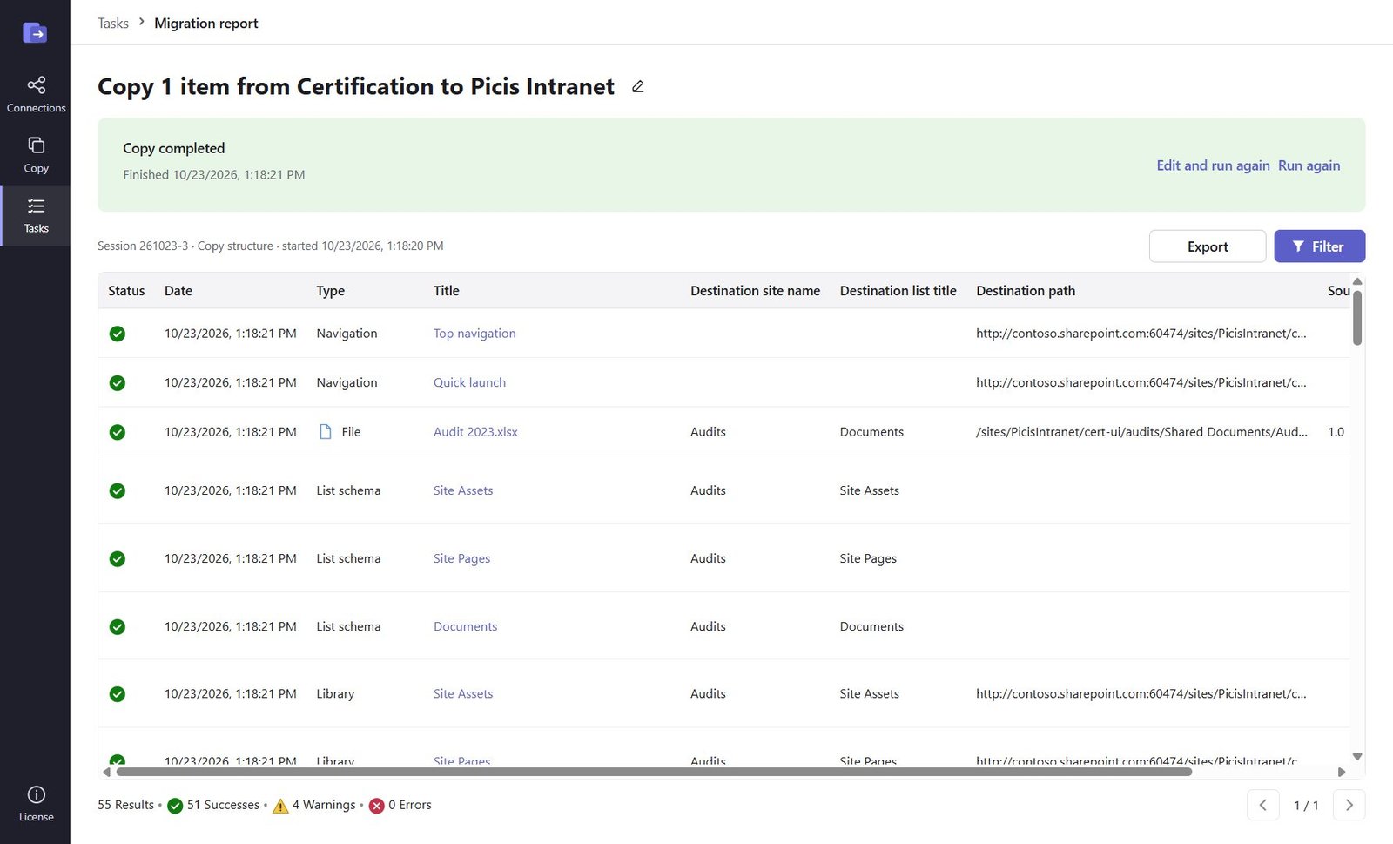Screen dimensions: 1393x844
Task: Open the Copy sidebar section
Action: tap(36, 155)
